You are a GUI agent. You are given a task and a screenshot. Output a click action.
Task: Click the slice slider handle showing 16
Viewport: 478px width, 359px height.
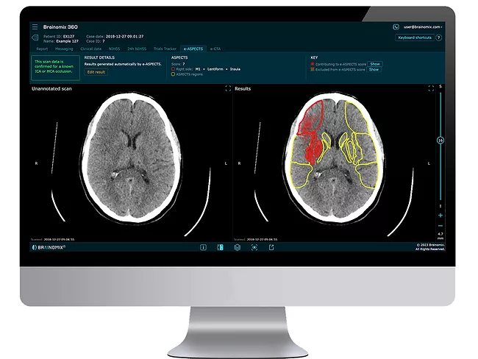click(440, 141)
